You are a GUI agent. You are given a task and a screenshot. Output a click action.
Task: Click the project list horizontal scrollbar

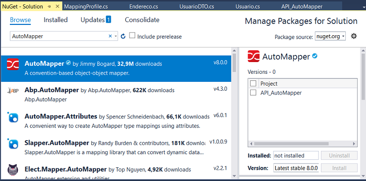(x=303, y=143)
